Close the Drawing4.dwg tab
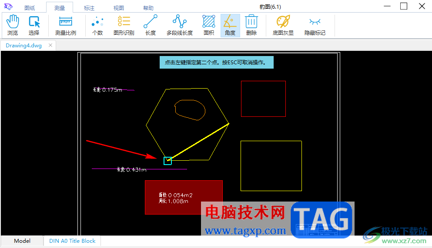Image resolution: width=432 pixels, height=248 pixels. tap(50, 45)
